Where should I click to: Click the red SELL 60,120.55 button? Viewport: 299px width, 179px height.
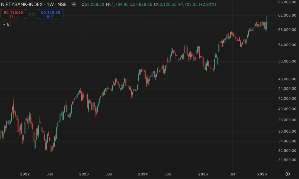13,14
